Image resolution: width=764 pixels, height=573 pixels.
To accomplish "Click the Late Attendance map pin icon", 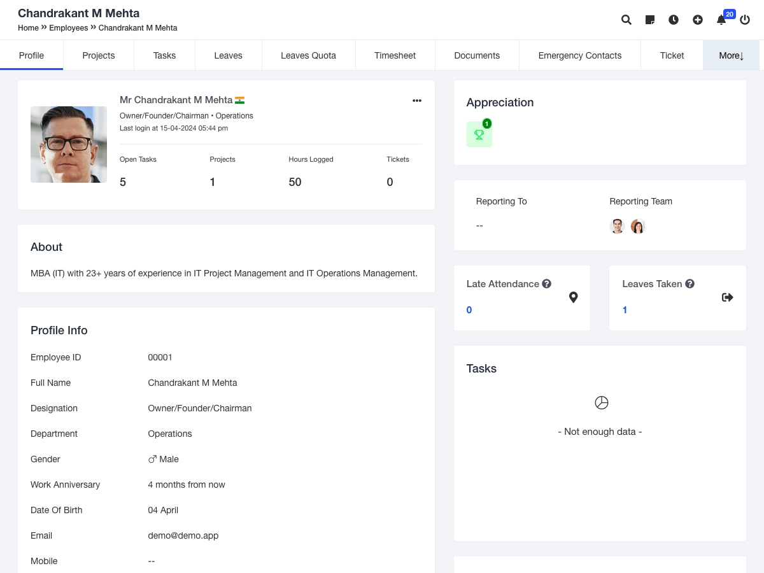I will (573, 297).
